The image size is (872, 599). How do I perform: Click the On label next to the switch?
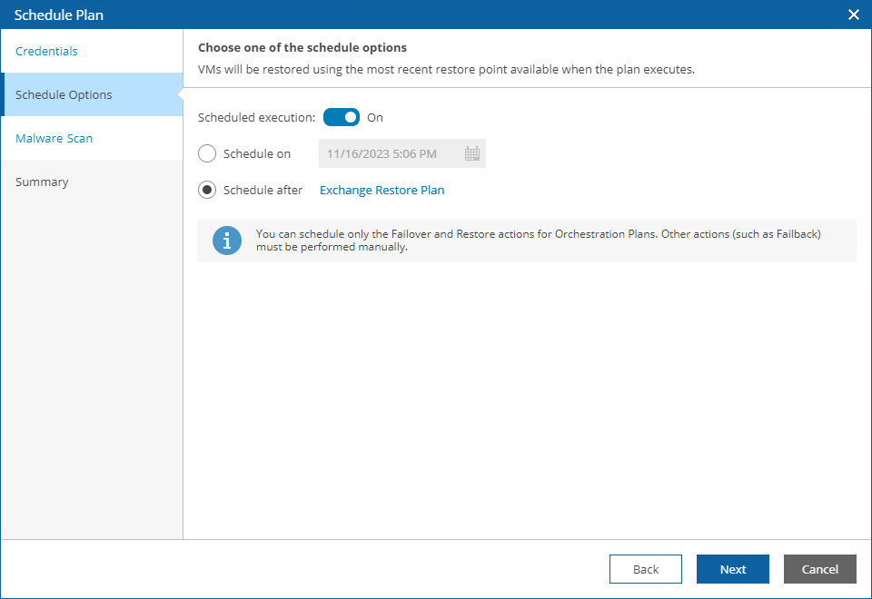click(375, 117)
